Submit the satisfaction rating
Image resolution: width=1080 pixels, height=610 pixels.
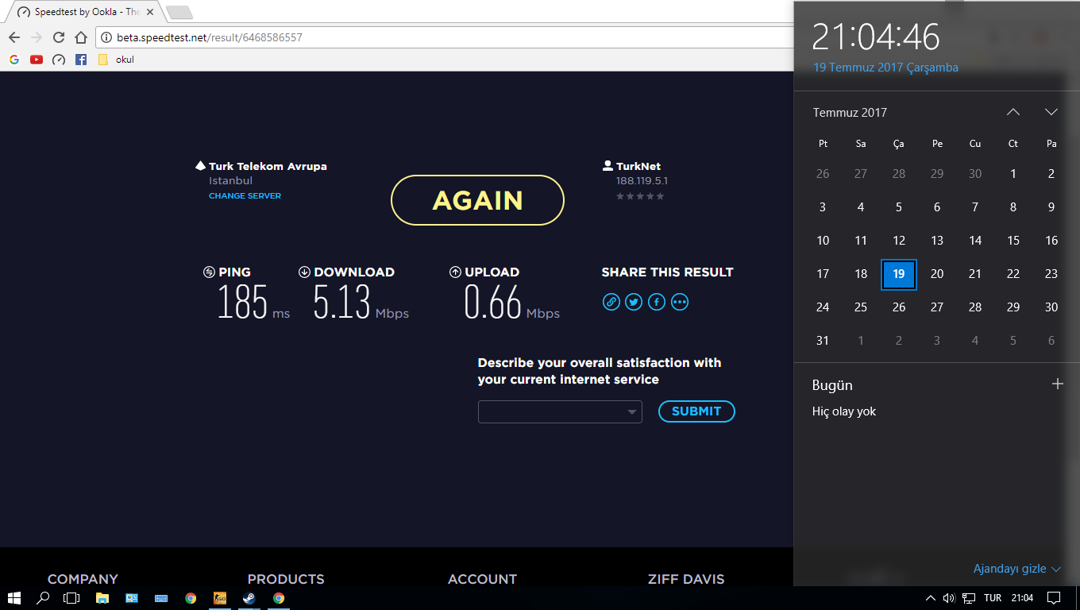pos(696,411)
